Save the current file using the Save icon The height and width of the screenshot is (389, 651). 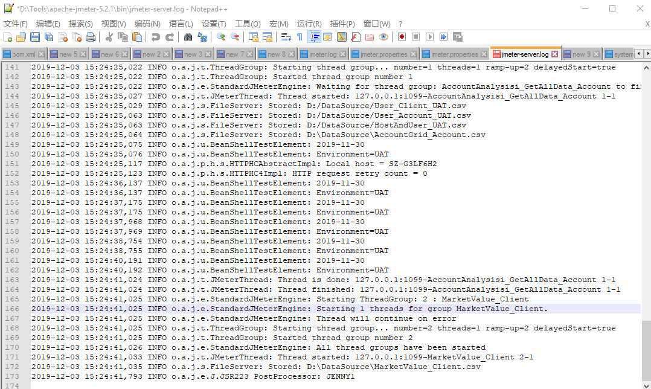click(x=35, y=37)
